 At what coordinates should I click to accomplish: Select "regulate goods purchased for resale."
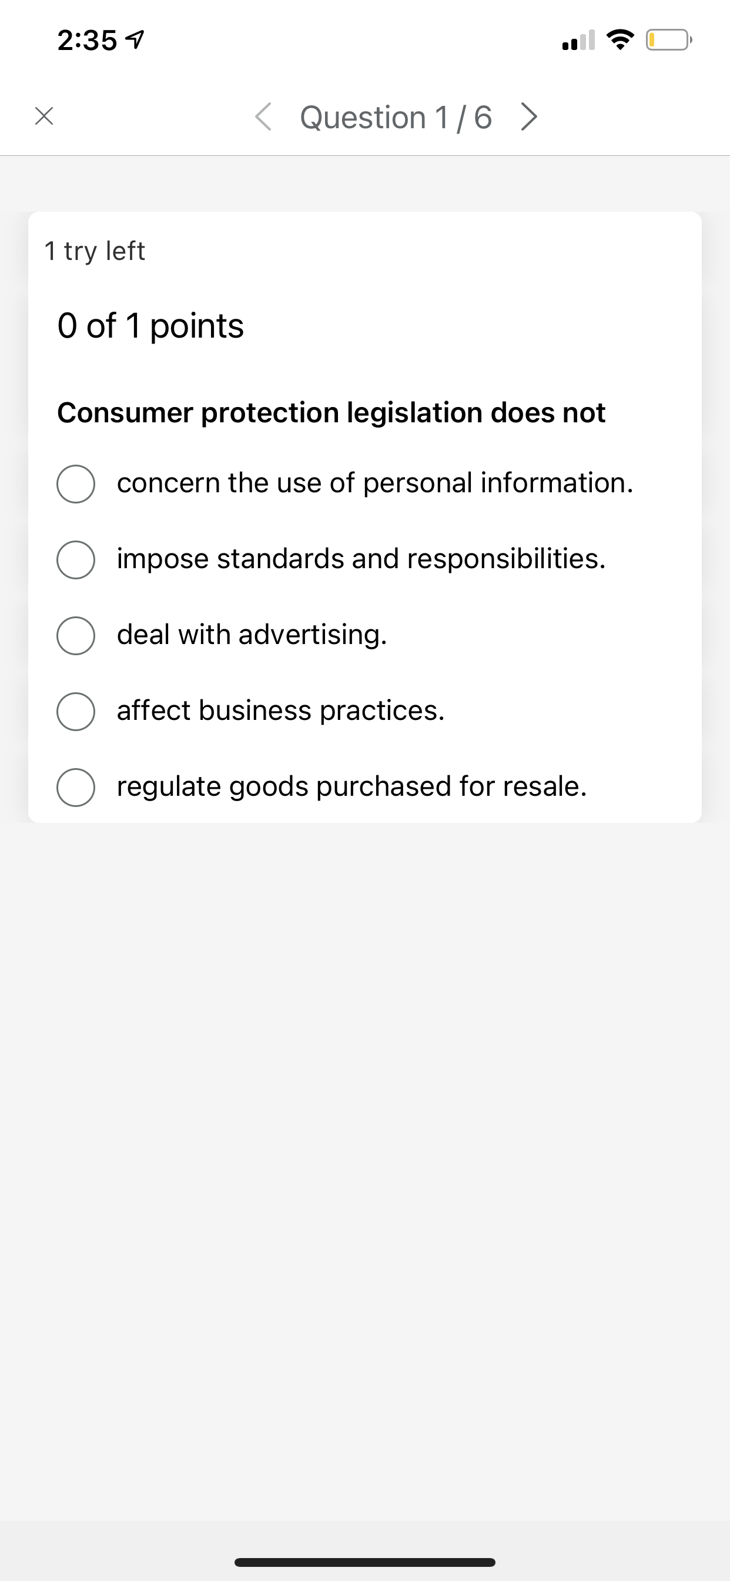[75, 788]
